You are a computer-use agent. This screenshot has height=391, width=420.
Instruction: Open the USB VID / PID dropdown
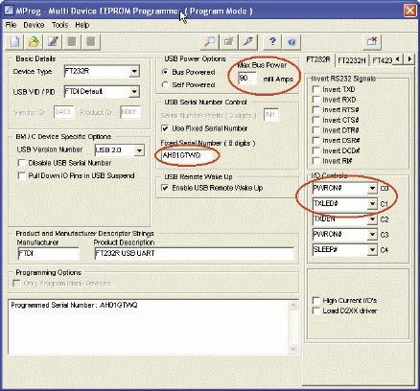[134, 92]
